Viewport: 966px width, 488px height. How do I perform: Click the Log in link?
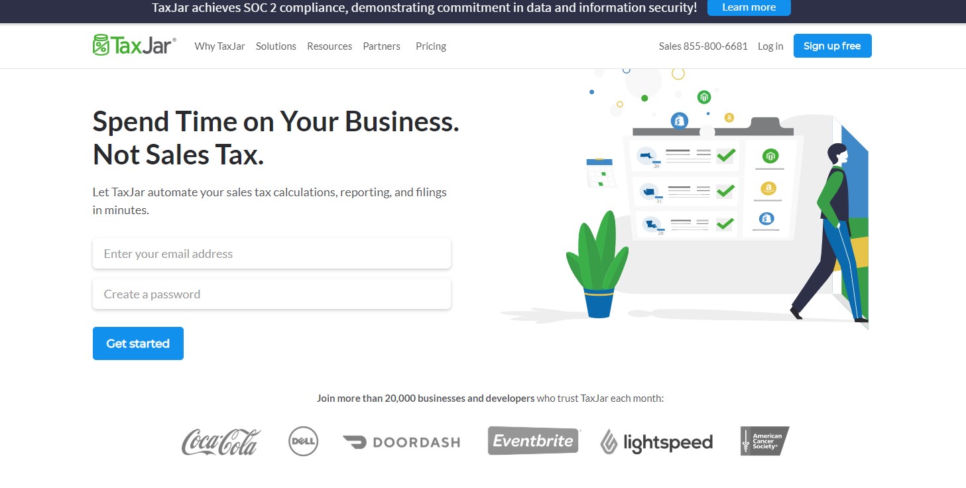tap(770, 46)
